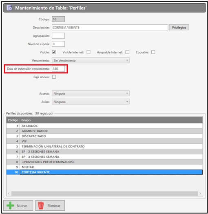The height and width of the screenshot is (214, 208).
Task: Select the AFILIADOS row in profile list
Action: (104, 126)
